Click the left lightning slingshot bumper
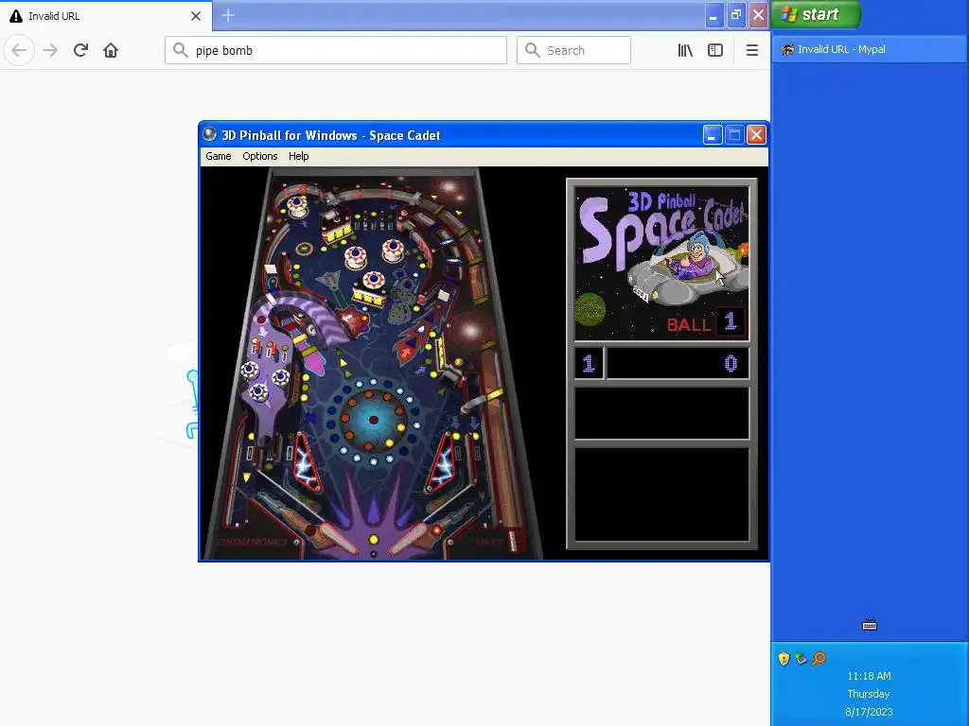The width and height of the screenshot is (969, 726). pos(308,463)
